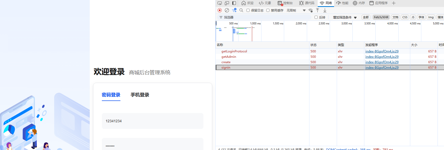Image resolution: width=444 pixels, height=150 pixels.
Task: Switch to the 内存 tab
Action: (359, 3)
